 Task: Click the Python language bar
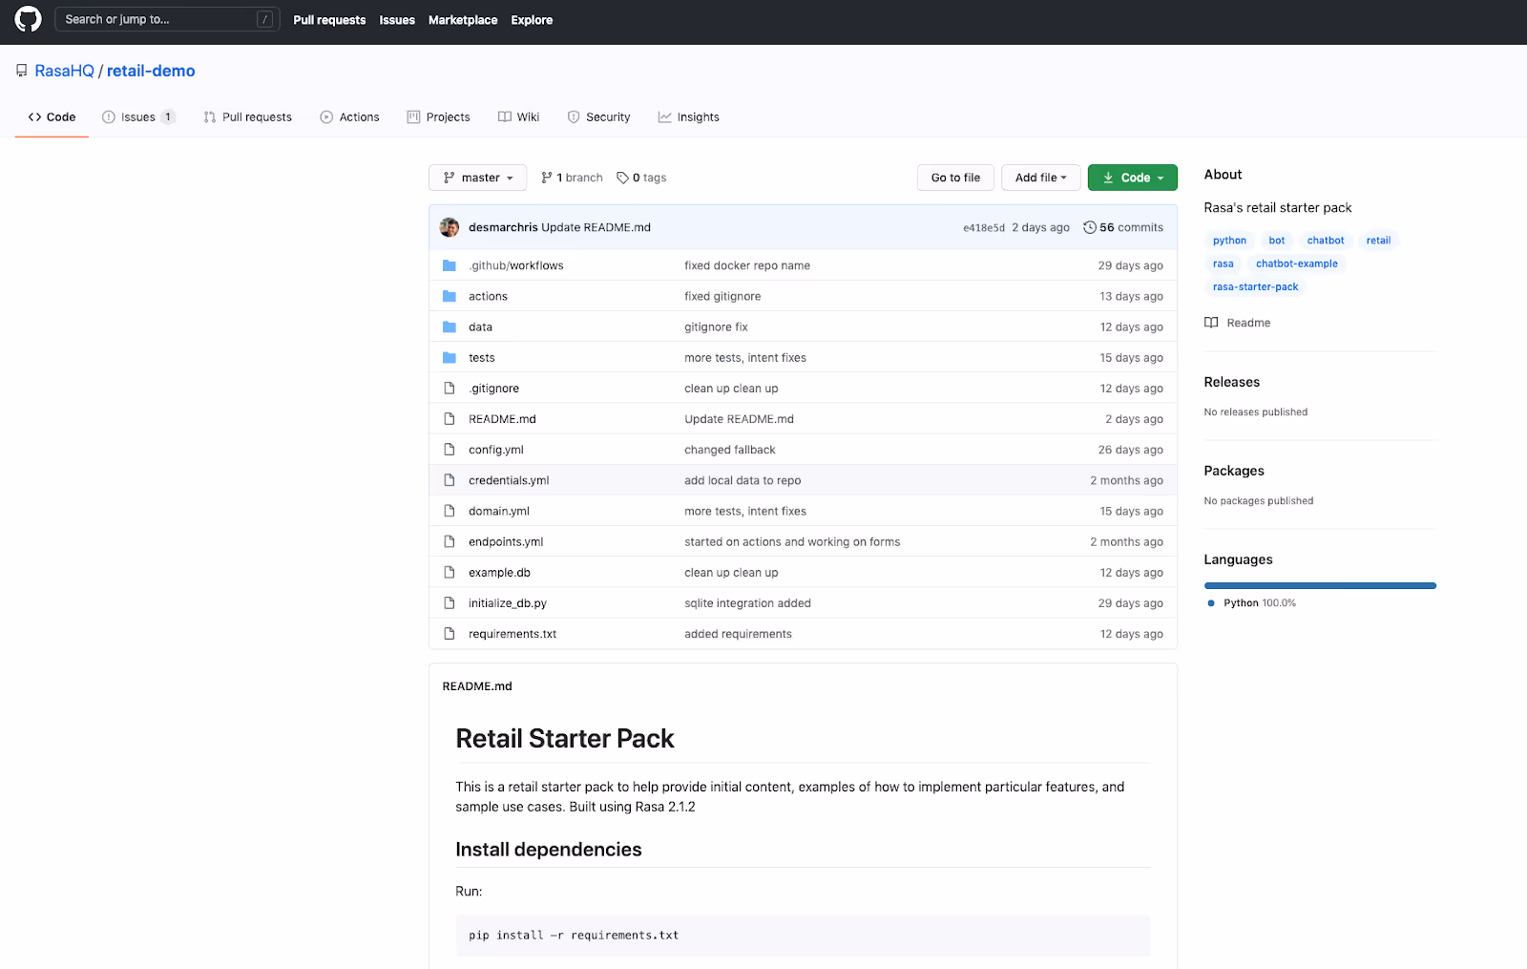[x=1320, y=585]
